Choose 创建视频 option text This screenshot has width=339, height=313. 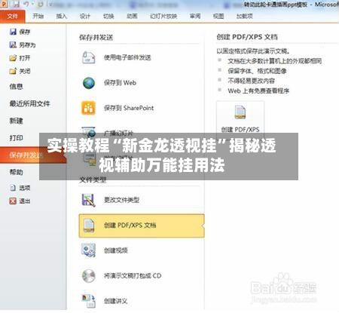click(x=116, y=250)
